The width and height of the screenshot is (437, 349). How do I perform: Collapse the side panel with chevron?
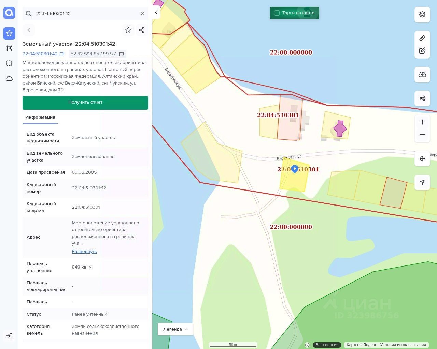156,12
